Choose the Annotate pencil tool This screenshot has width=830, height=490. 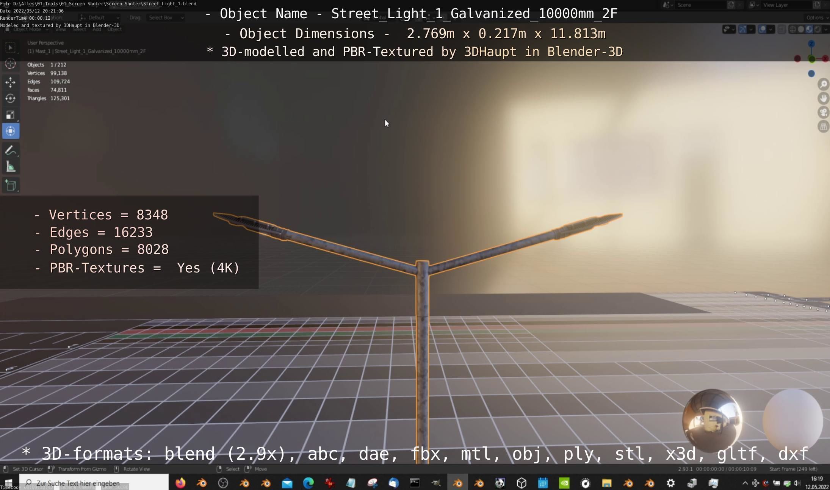10,150
